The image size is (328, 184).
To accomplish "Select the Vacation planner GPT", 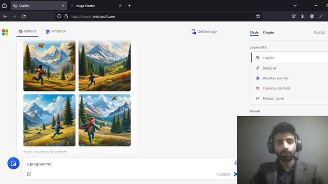I will tap(290, 78).
